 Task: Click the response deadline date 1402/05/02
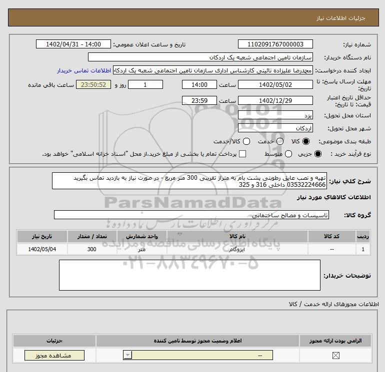pos(275,84)
